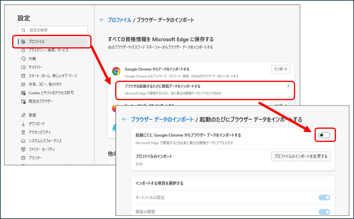Toggle the 閲覧の履歴 switch
The height and width of the screenshot is (219, 354).
tap(324, 212)
